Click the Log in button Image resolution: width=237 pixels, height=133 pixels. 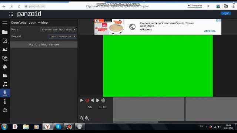(x=226, y=13)
